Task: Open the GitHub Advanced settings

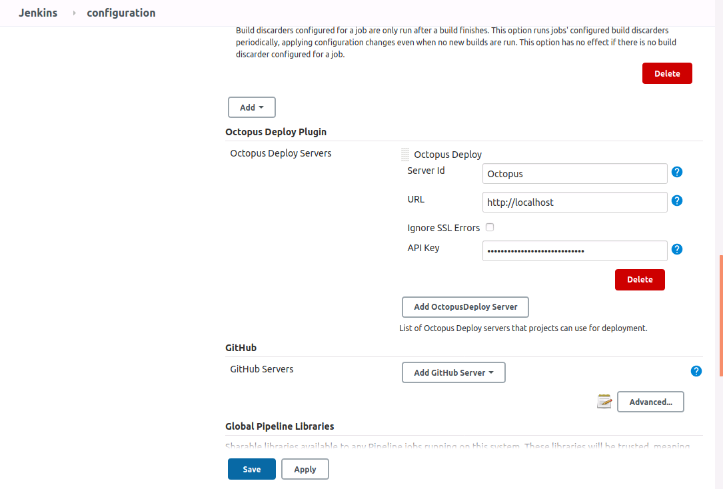Action: tap(650, 402)
